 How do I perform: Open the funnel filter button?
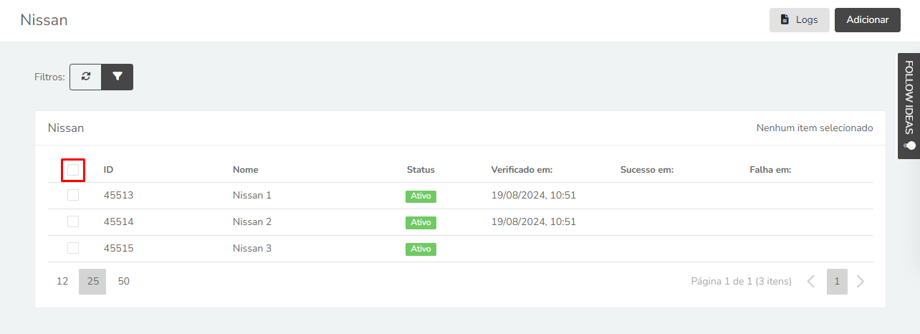click(118, 77)
